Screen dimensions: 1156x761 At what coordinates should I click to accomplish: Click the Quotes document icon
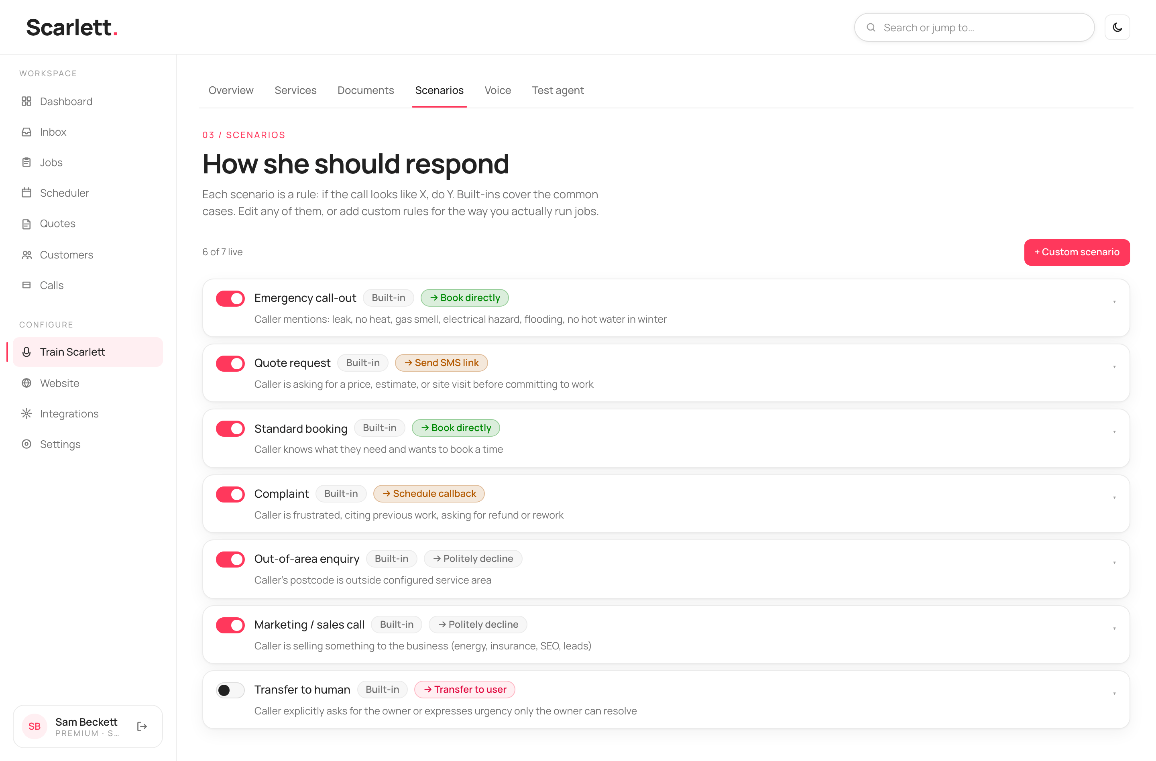click(x=27, y=224)
